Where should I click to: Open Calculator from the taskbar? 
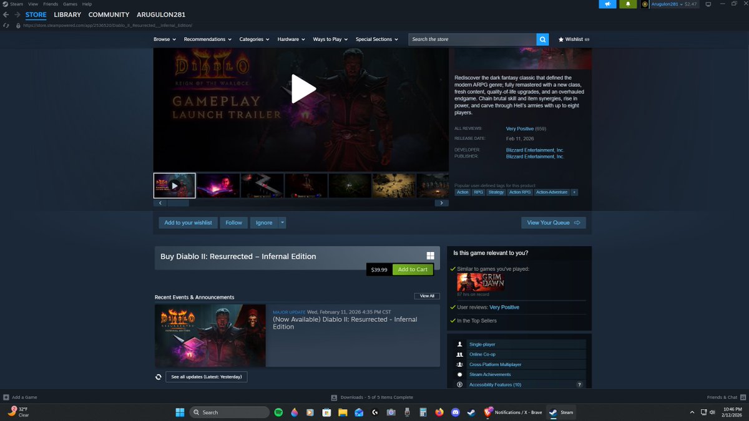tap(423, 412)
